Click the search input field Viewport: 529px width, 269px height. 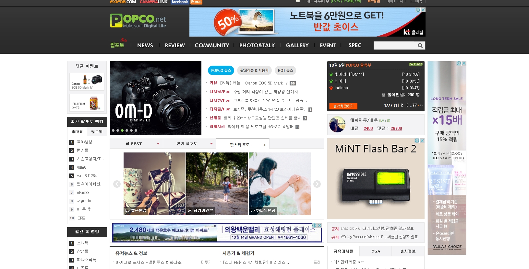pyautogui.click(x=395, y=46)
